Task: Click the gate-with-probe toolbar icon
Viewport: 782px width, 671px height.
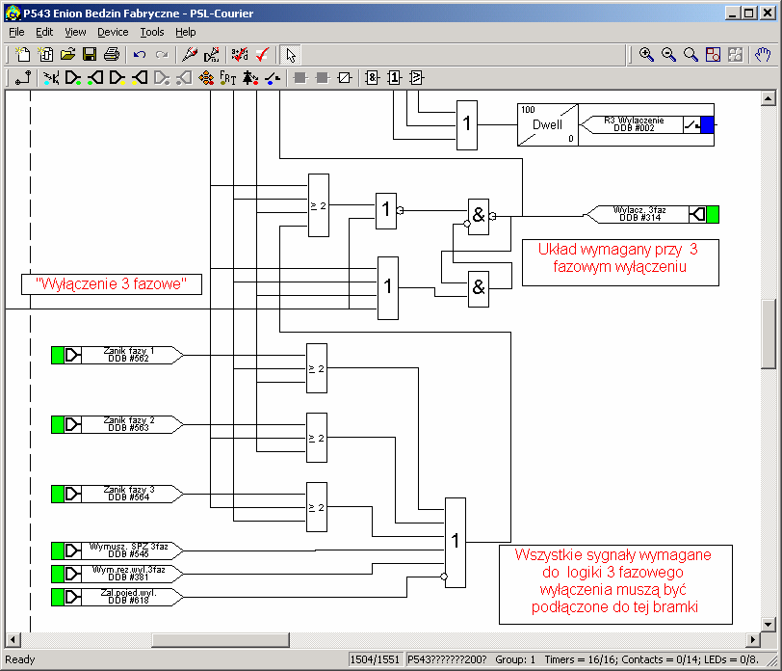Action: coord(212,54)
